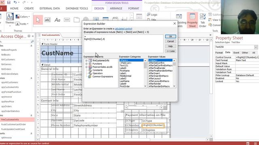
Task: Select AfterInsert in Expression Values
Action: pos(154,73)
